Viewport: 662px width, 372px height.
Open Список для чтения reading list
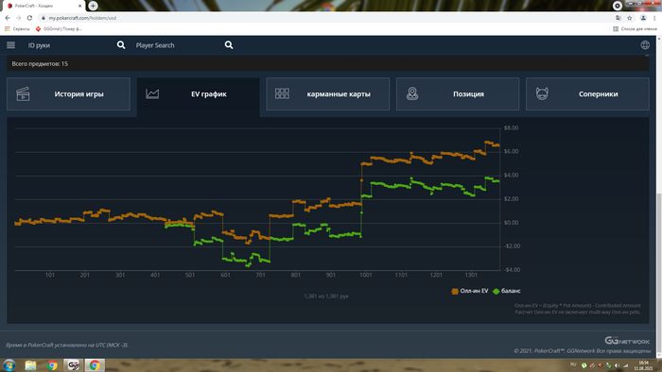(x=635, y=28)
